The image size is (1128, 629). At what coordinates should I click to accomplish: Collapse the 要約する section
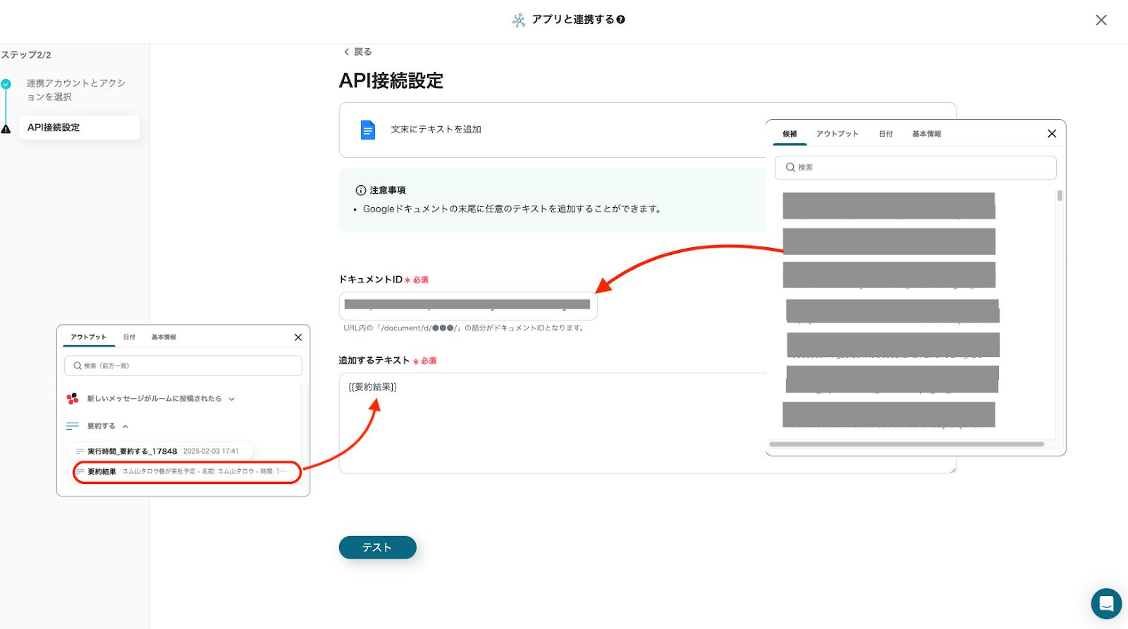(125, 426)
